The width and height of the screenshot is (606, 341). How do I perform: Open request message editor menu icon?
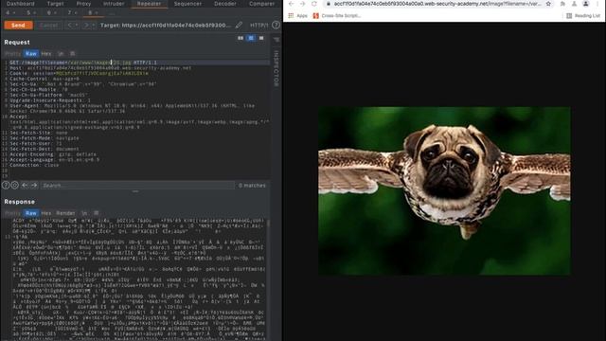[73, 53]
